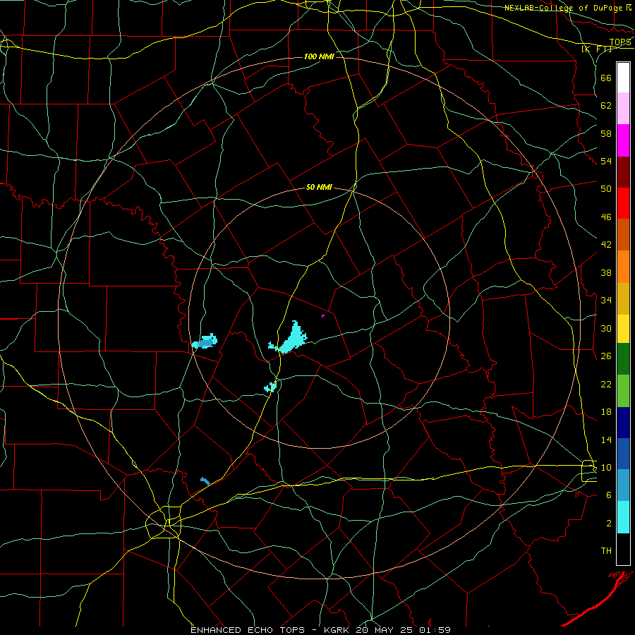Select the magenta legend color block
The height and width of the screenshot is (635, 635).
click(623, 140)
